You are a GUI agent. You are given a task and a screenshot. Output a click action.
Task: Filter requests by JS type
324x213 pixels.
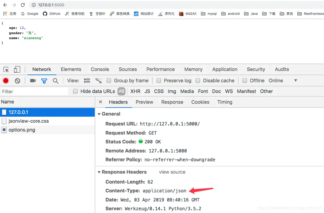147,91
